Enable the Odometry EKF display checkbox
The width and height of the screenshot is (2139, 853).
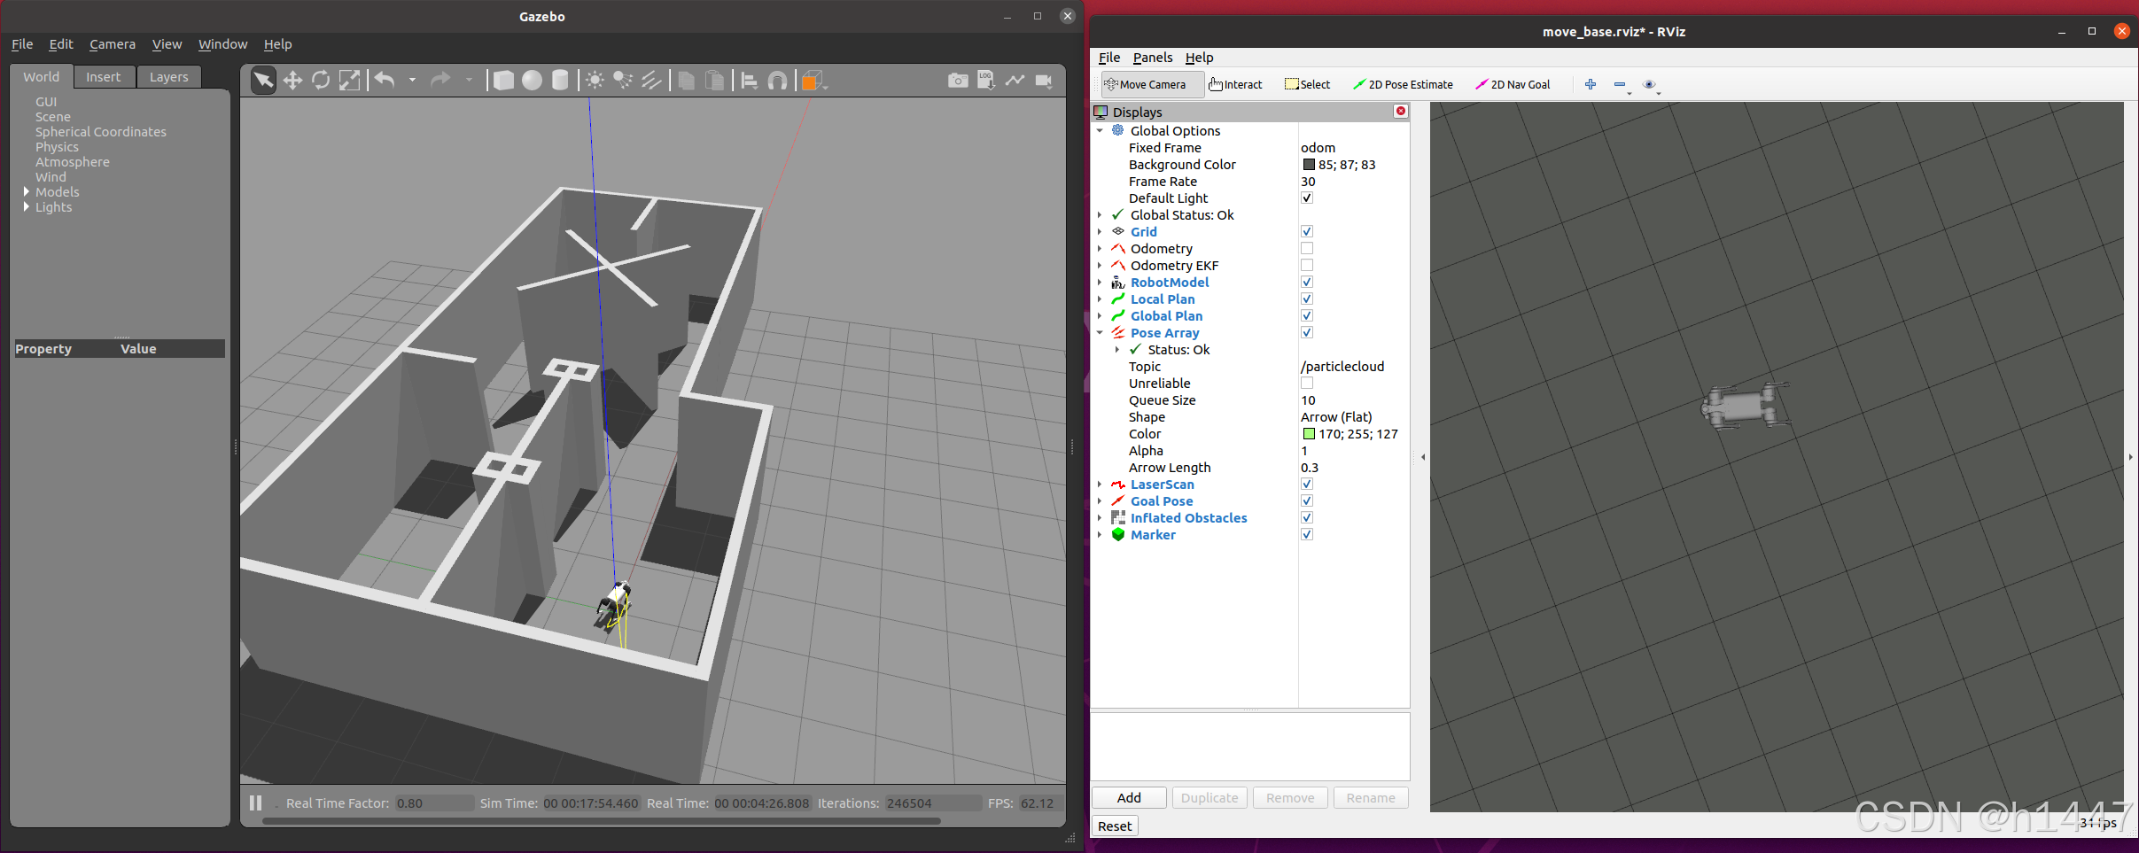coord(1307,265)
